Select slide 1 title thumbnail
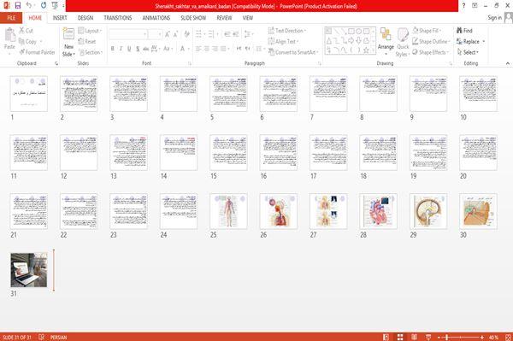Viewport: 513px width, 341px height. pyautogui.click(x=29, y=94)
